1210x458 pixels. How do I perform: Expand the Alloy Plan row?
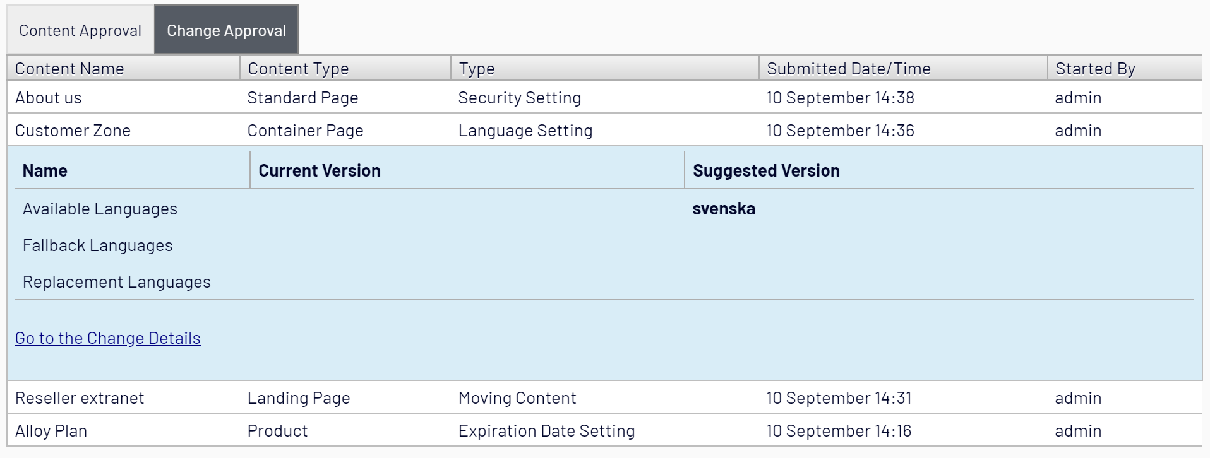pyautogui.click(x=51, y=431)
